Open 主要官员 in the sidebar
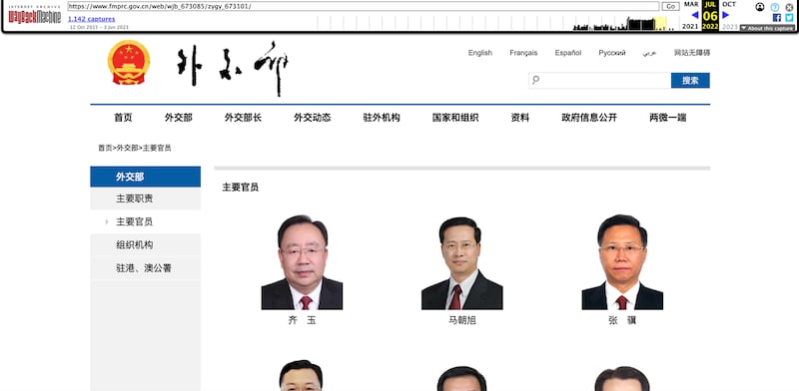 tap(145, 222)
